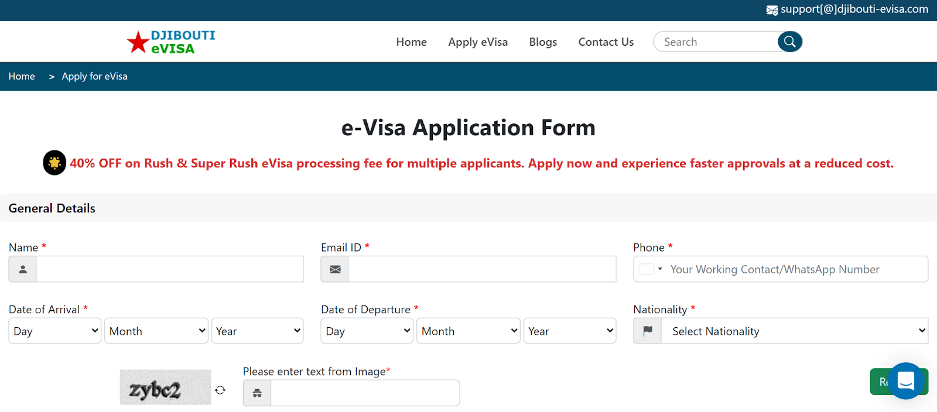The width and height of the screenshot is (937, 412).
Task: Click the support email address link
Action: tap(854, 9)
